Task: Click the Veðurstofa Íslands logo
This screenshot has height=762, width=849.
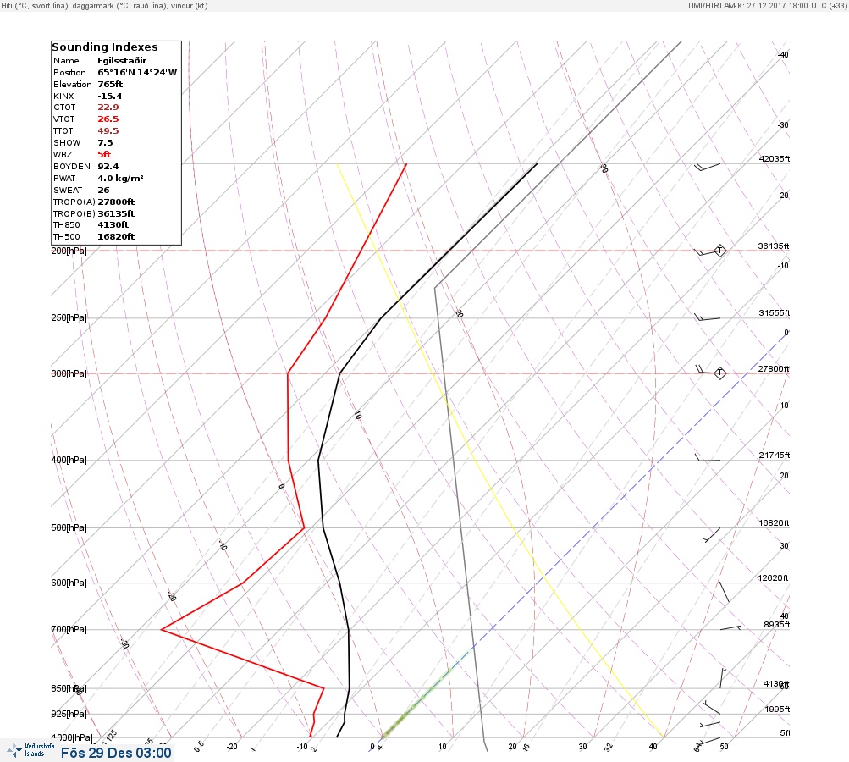Action: pyautogui.click(x=30, y=749)
